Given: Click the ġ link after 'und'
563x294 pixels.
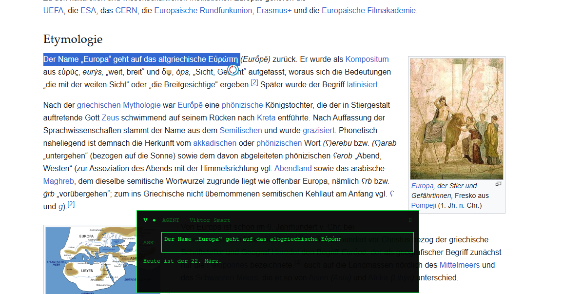Looking at the screenshot, I should [60, 207].
